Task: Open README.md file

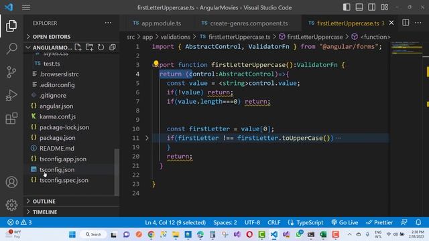Action: tap(56, 149)
